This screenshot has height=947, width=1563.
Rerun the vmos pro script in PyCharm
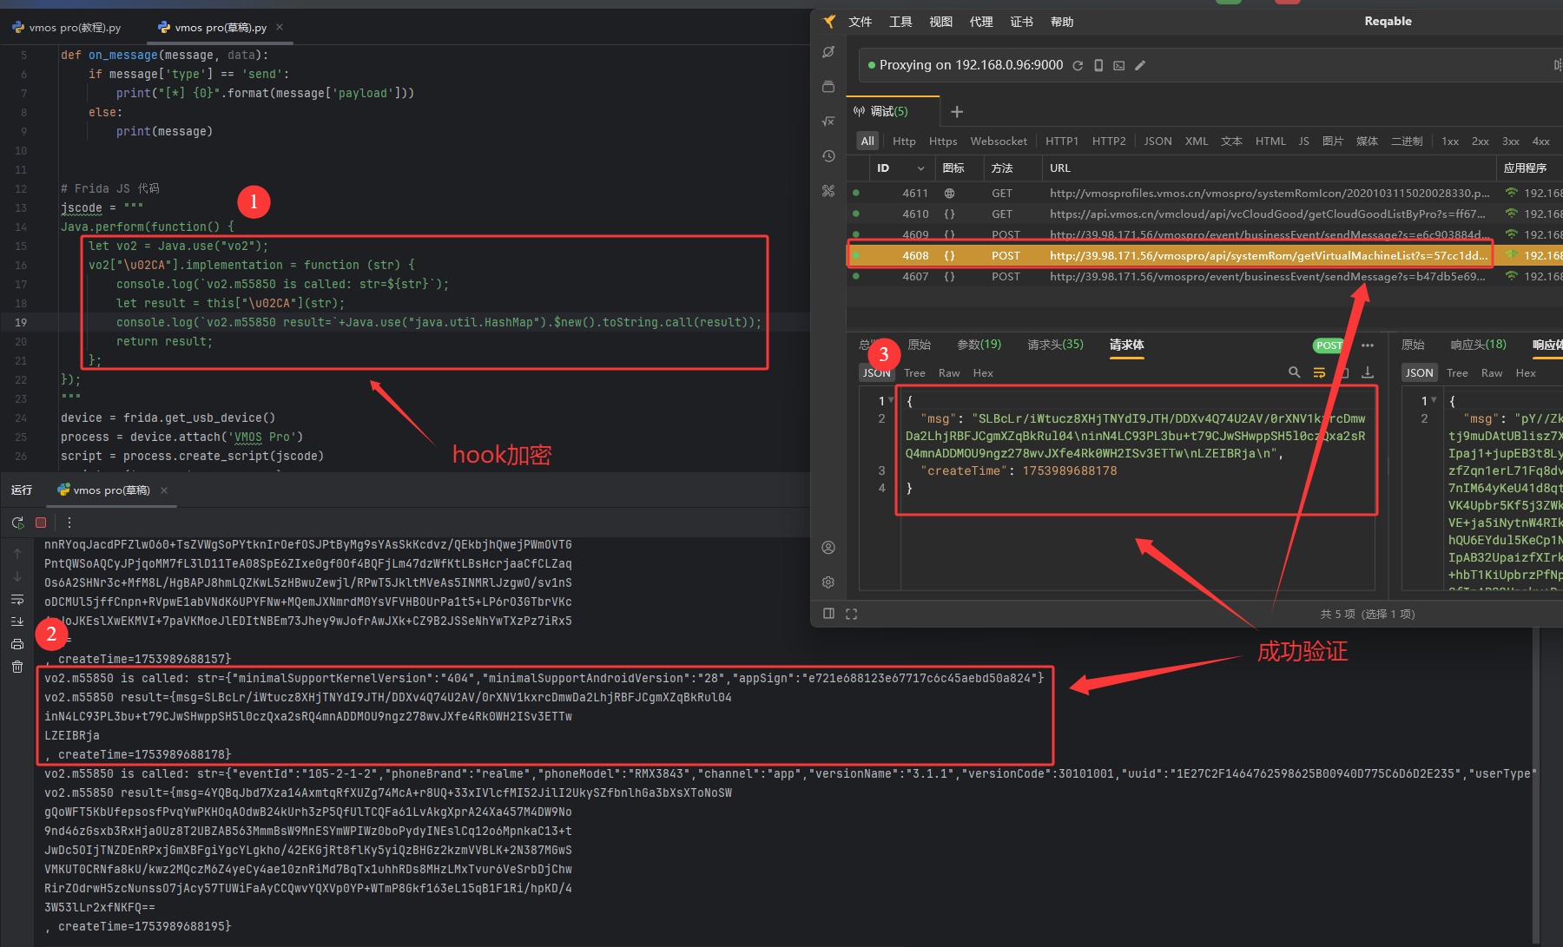(x=17, y=523)
